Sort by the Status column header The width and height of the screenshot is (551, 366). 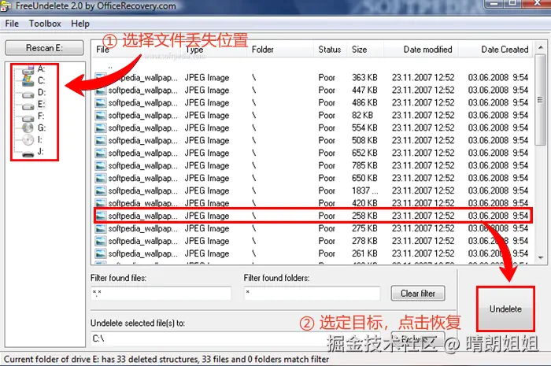(x=330, y=50)
